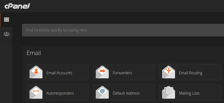Open User Manager people icon in sidebar
This screenshot has height=103, width=224.
point(6,34)
